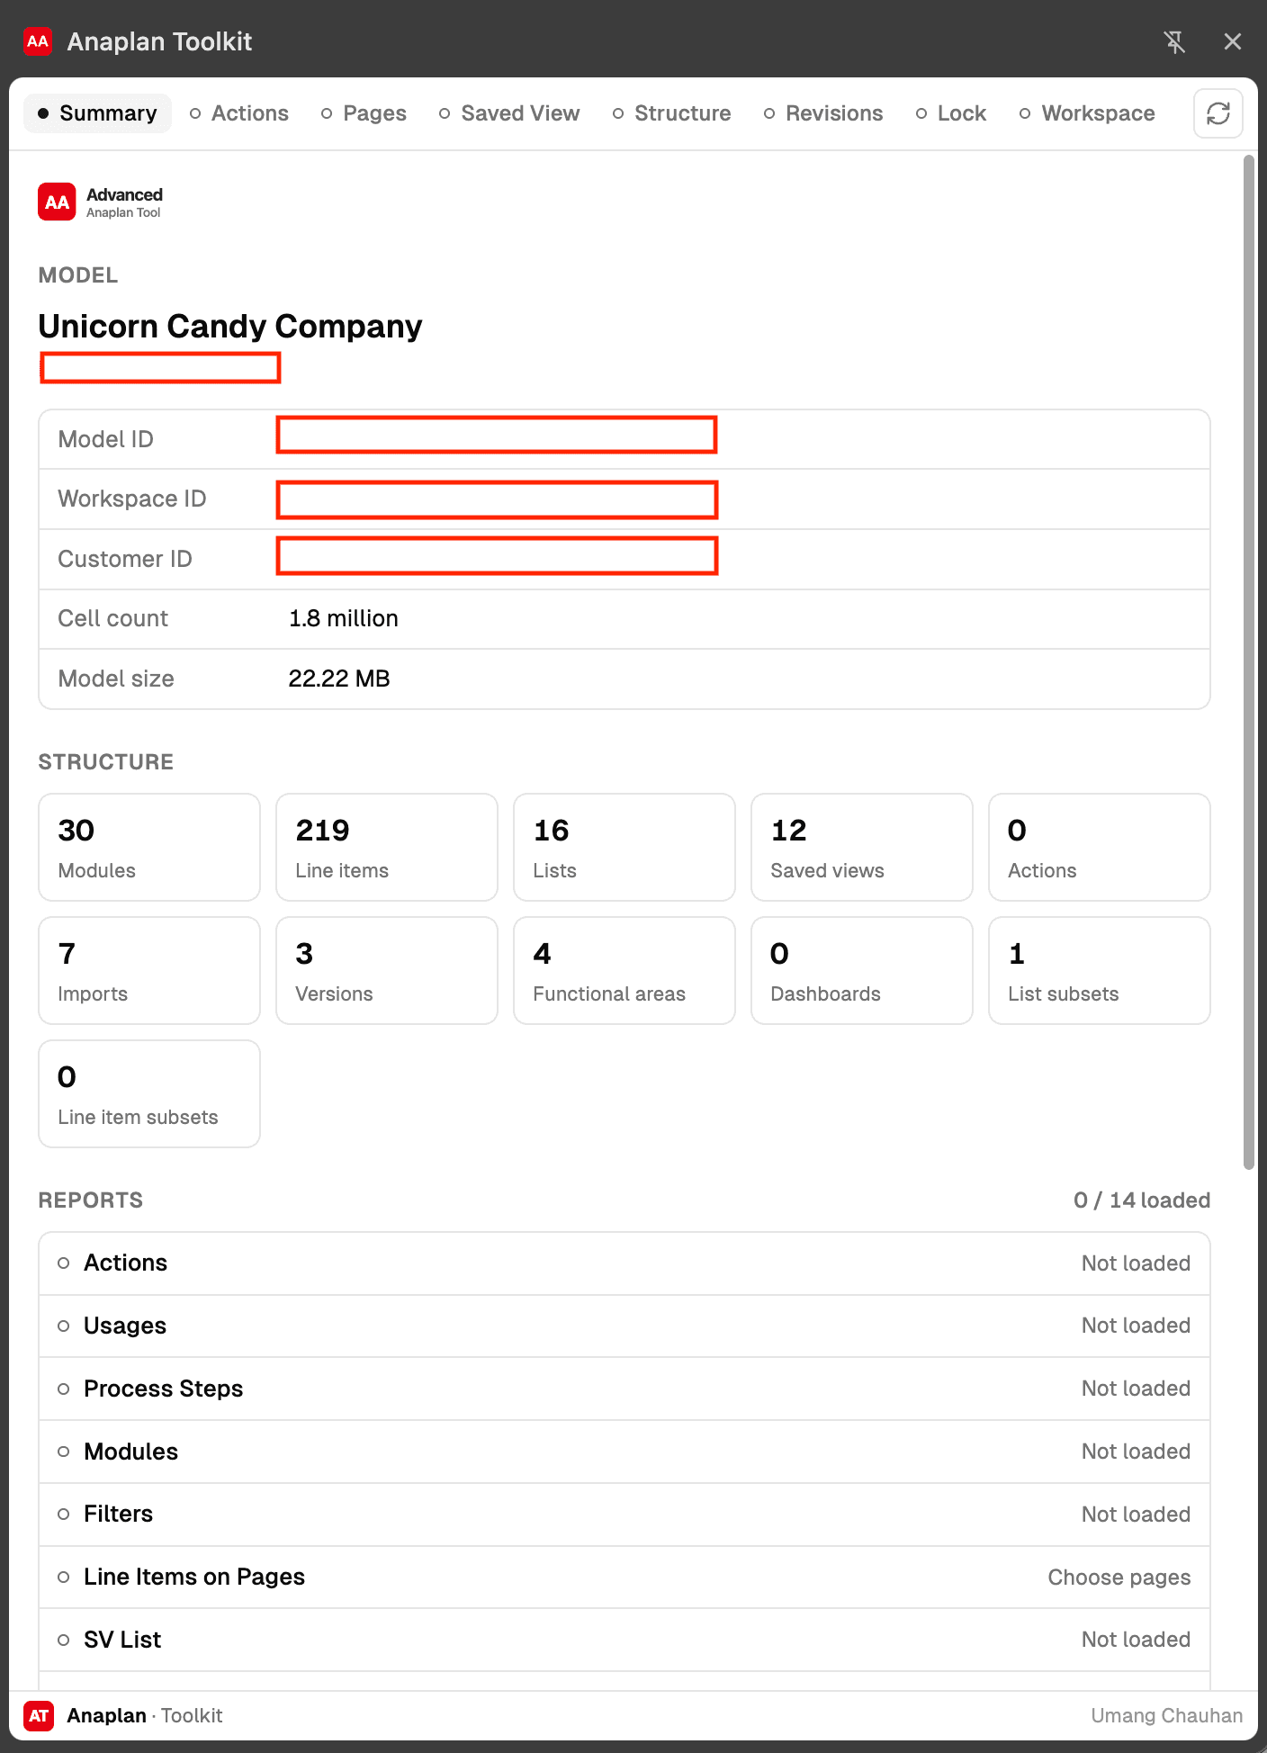The height and width of the screenshot is (1753, 1267).
Task: Select the Summary tab
Action: coord(97,113)
